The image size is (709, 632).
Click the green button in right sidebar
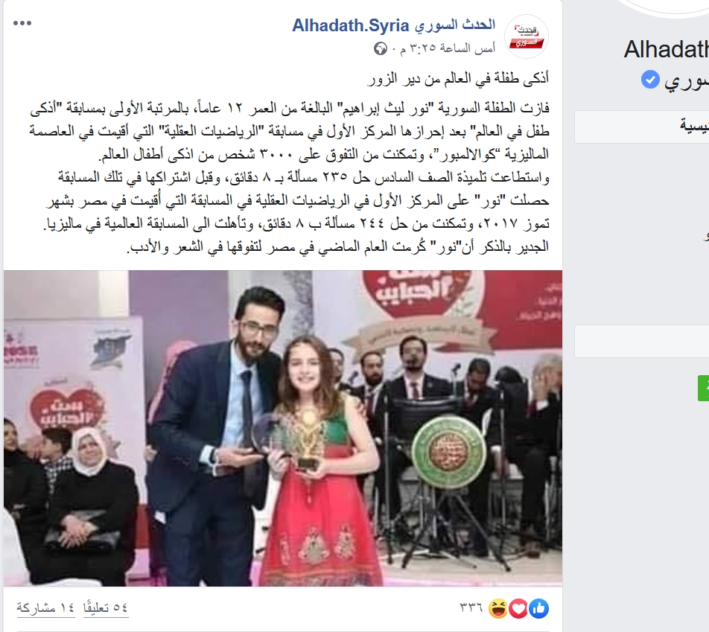[x=703, y=388]
